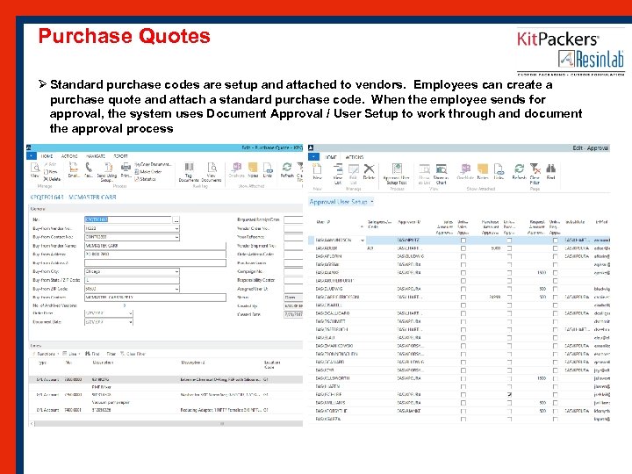
Task: Click No. field lookup ellipsis button
Action: click(x=176, y=220)
